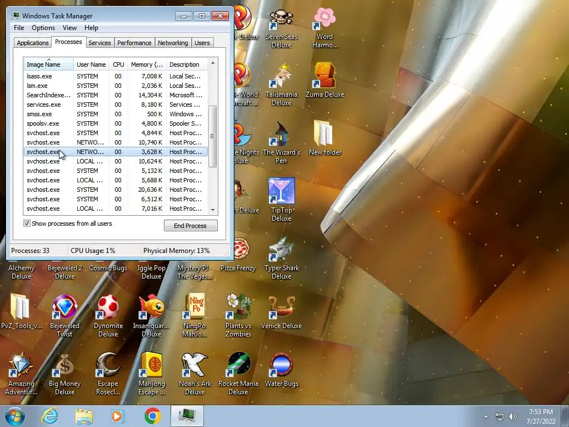Open NingPo MahJong shortcut
The image size is (569, 427).
click(x=194, y=316)
